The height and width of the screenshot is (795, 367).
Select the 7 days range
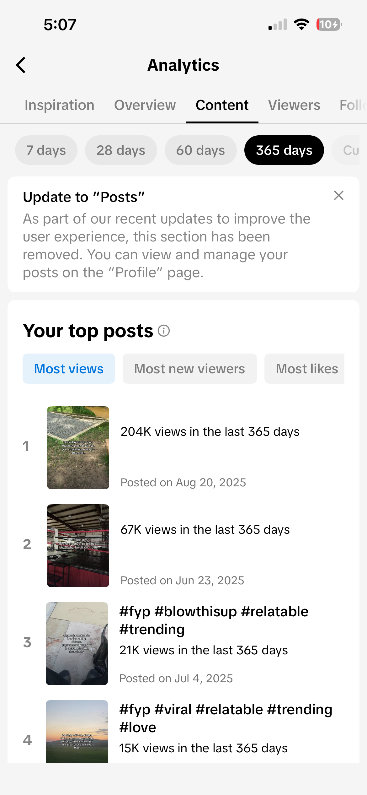coord(46,150)
